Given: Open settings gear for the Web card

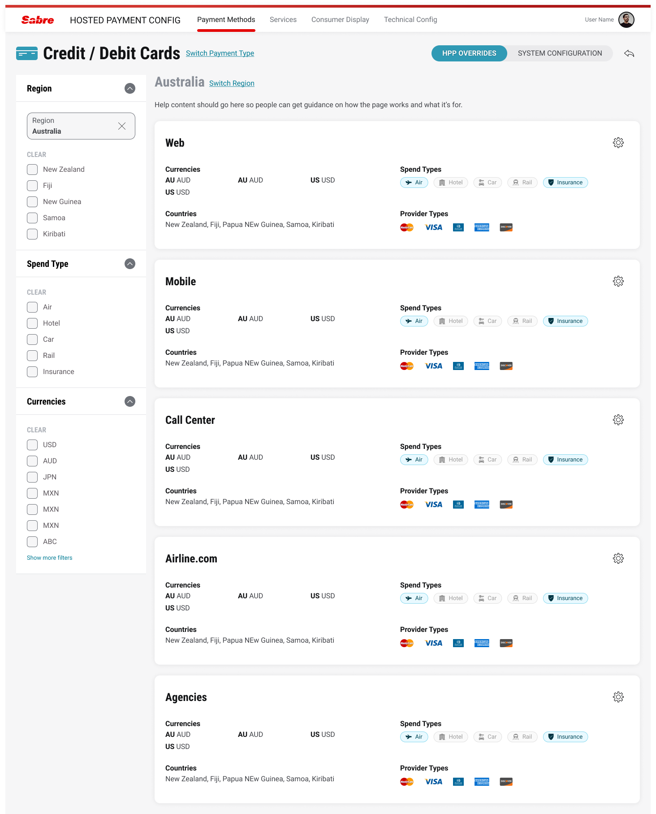Looking at the screenshot, I should click(x=618, y=143).
